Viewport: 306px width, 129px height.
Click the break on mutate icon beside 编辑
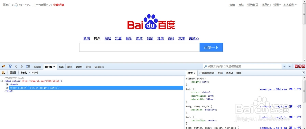(x=3, y=73)
